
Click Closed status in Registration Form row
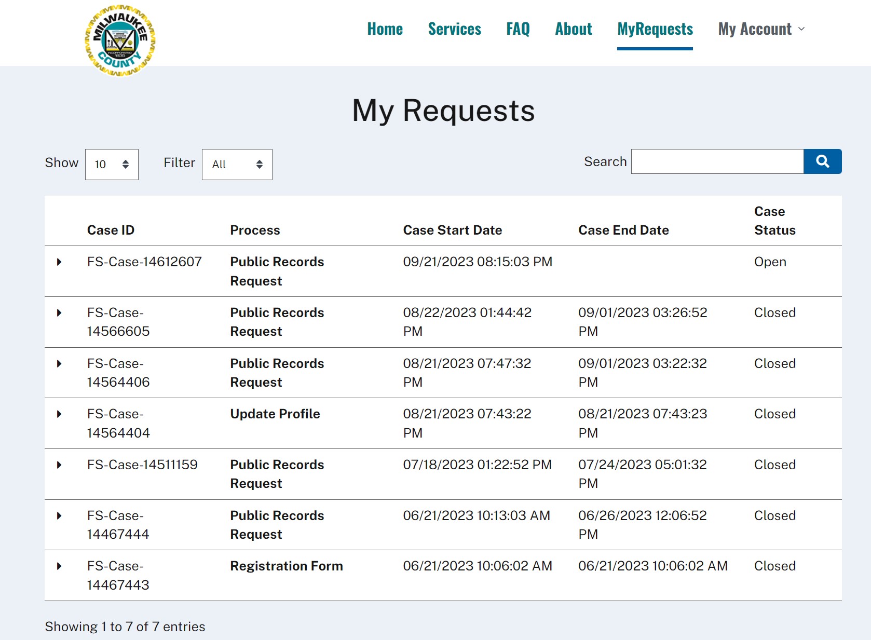coord(775,566)
